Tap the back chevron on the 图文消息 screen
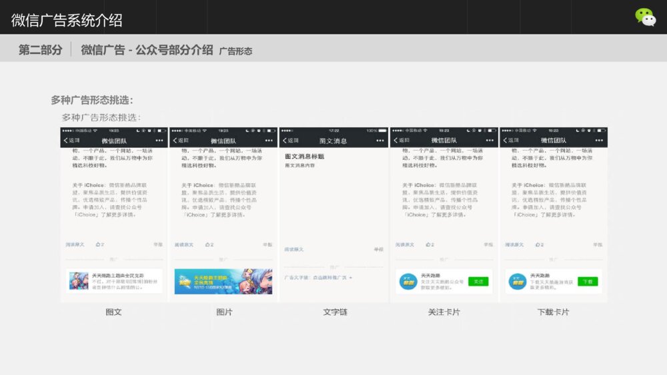The width and height of the screenshot is (667, 375). coord(285,141)
